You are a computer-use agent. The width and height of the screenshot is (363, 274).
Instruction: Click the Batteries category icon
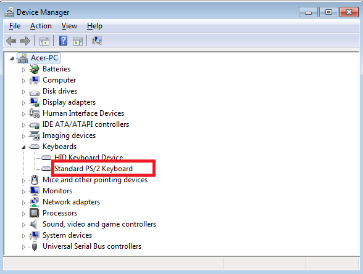coord(35,69)
